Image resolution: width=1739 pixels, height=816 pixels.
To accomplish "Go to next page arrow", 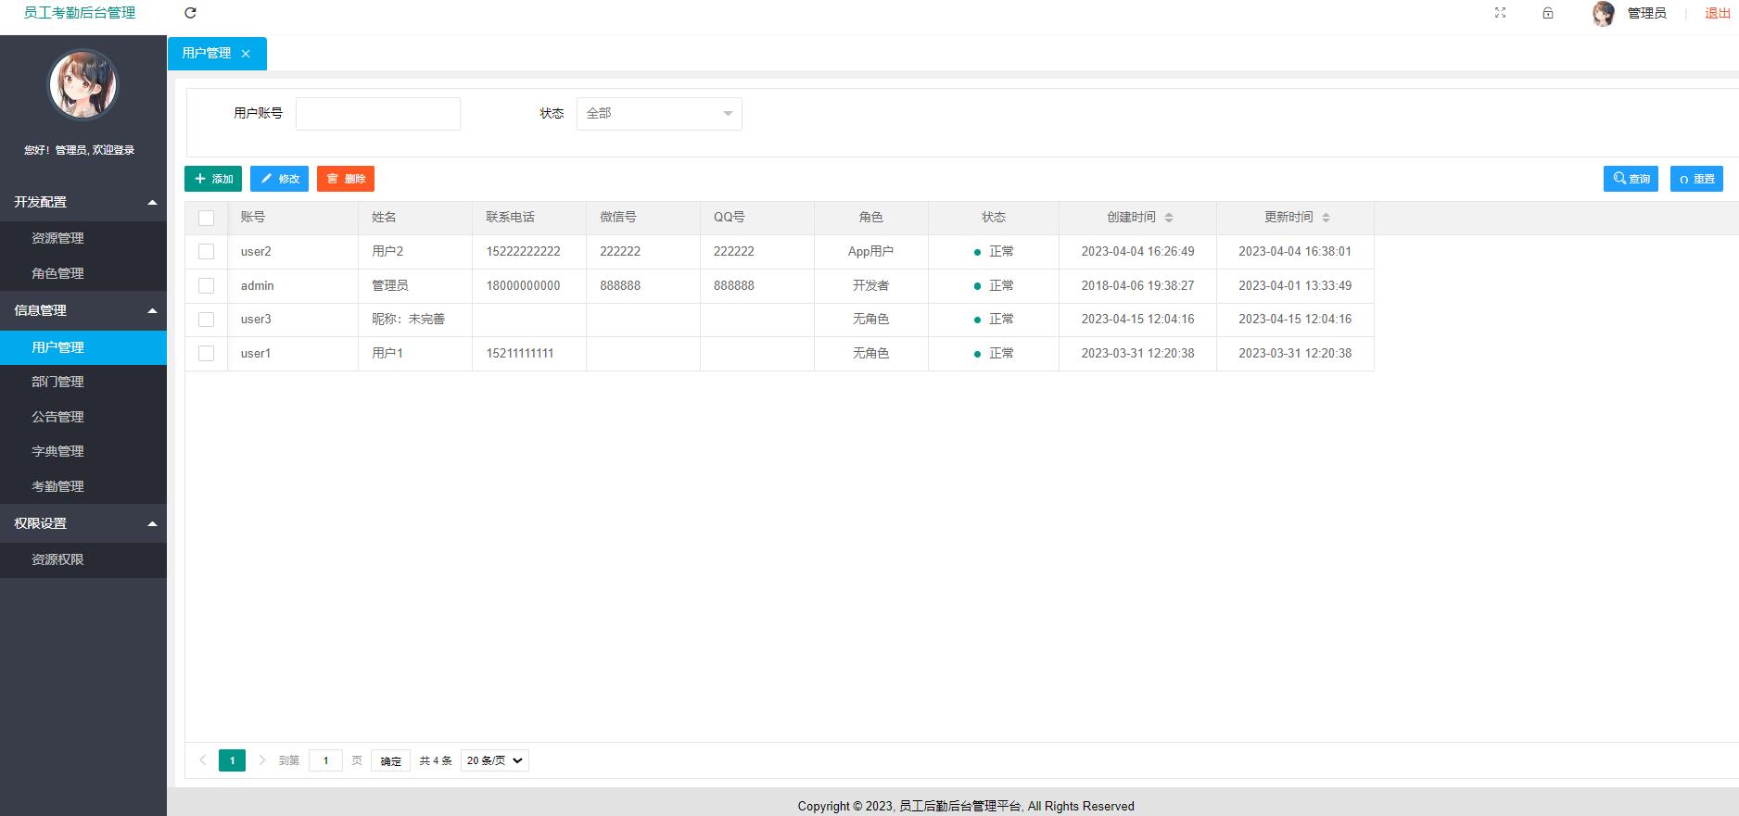I will 262,760.
